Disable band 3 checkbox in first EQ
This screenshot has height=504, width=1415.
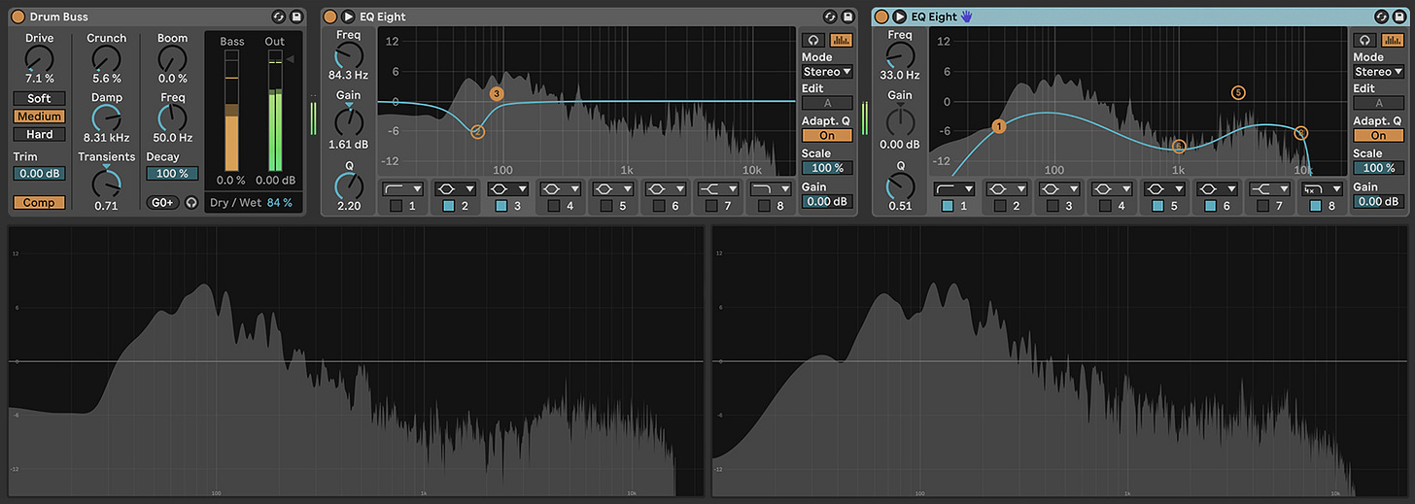tap(500, 206)
